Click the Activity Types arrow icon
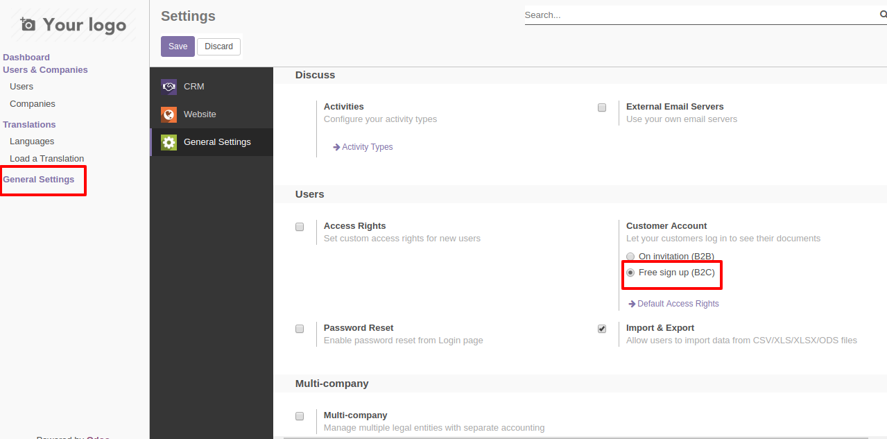This screenshot has height=439, width=887. point(336,147)
